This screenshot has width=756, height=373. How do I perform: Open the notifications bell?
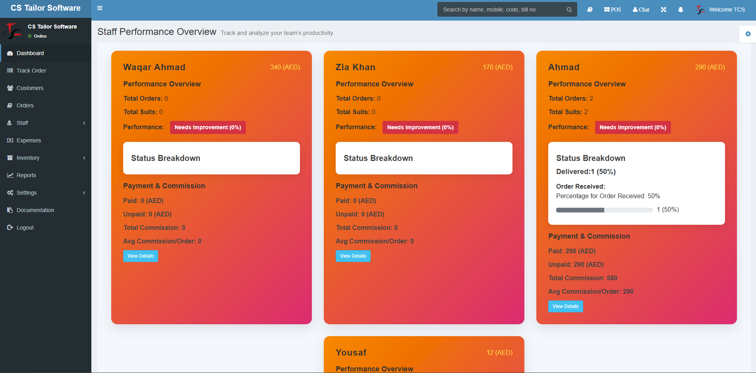pos(681,10)
